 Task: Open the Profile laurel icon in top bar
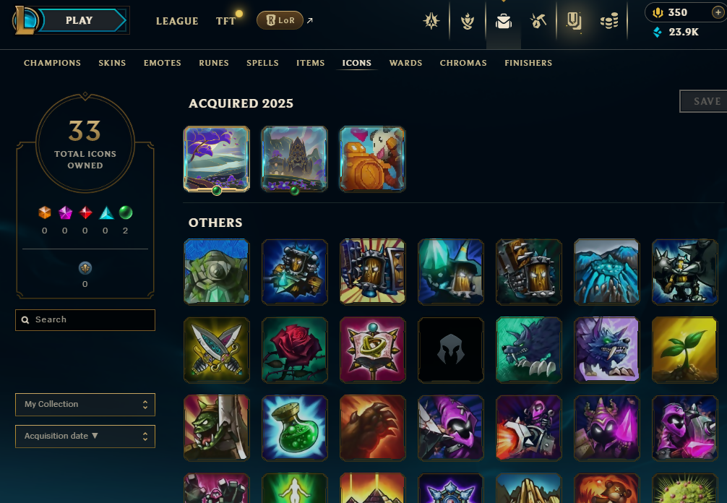(468, 21)
